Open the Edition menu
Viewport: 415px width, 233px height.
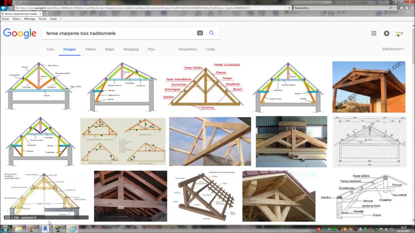click(x=17, y=19)
